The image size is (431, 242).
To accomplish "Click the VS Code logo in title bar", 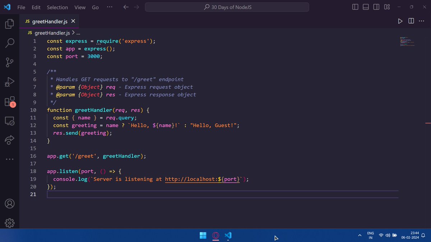I will click(x=7, y=7).
